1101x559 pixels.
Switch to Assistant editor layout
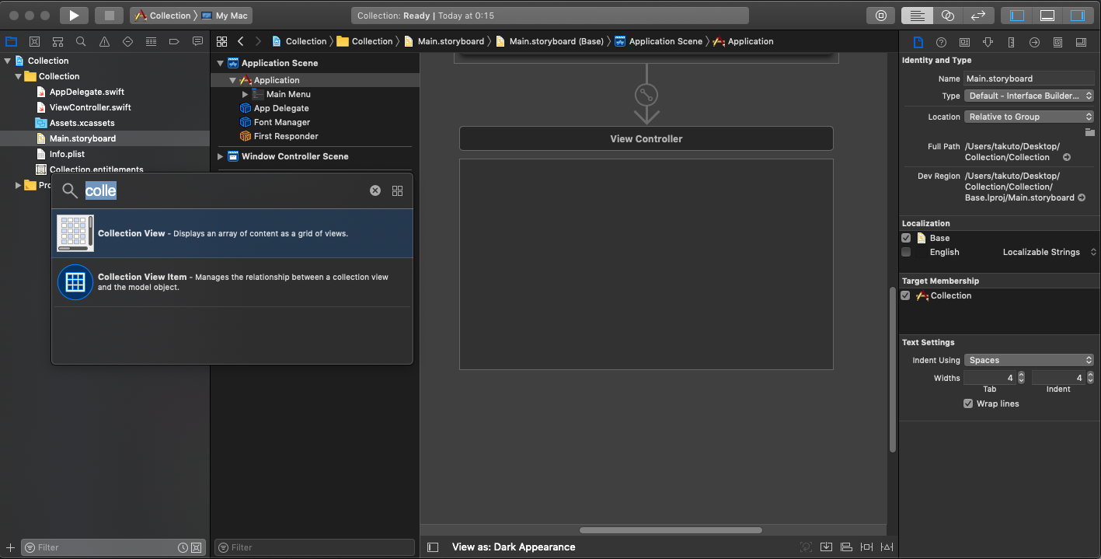point(948,16)
